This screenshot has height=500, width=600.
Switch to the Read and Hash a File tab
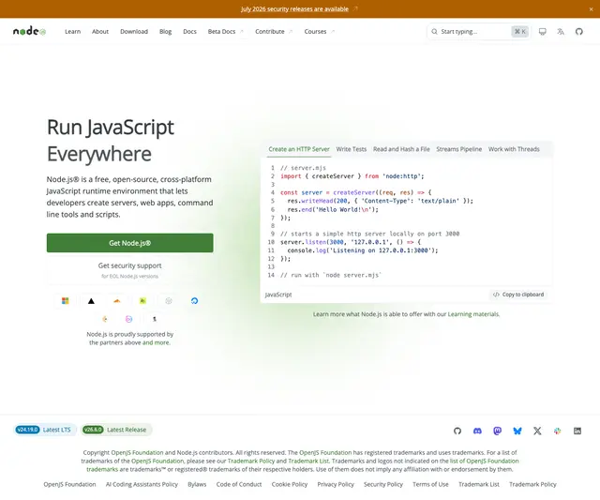(x=401, y=149)
